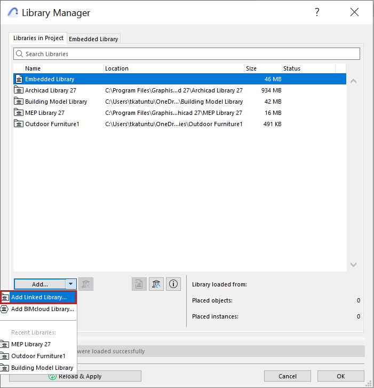This screenshot has height=388, width=374.
Task: Confirm with the OK button
Action: (340, 376)
